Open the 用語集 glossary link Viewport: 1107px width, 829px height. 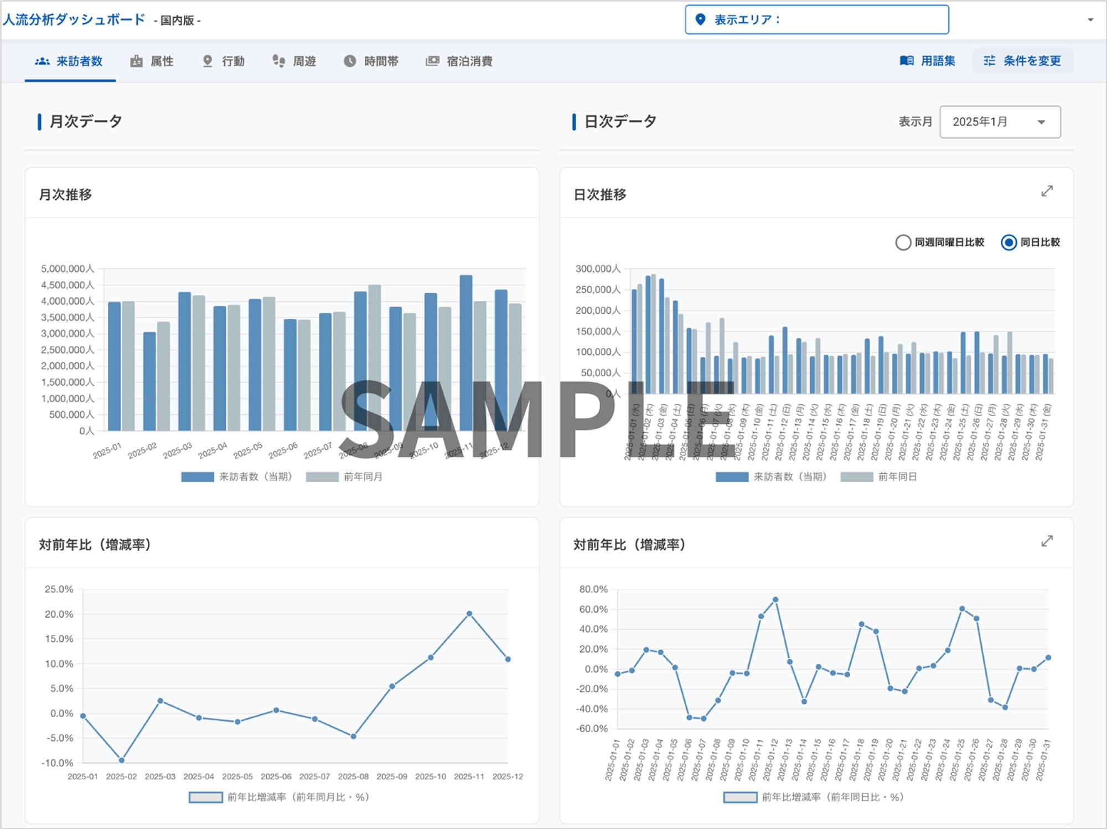coord(928,61)
